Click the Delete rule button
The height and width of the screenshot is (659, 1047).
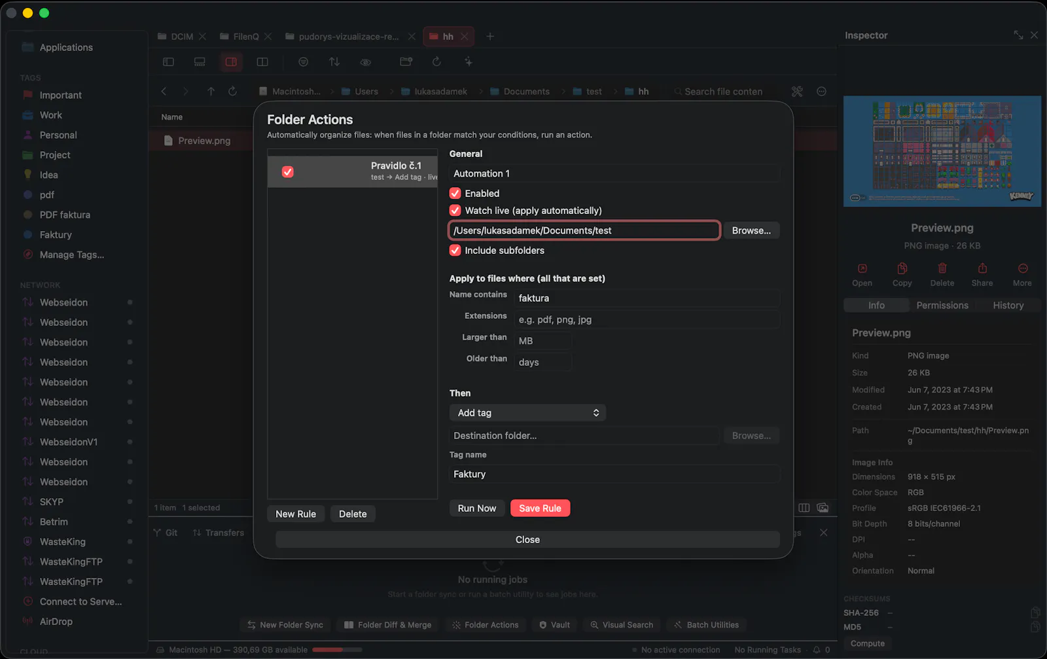coord(353,514)
